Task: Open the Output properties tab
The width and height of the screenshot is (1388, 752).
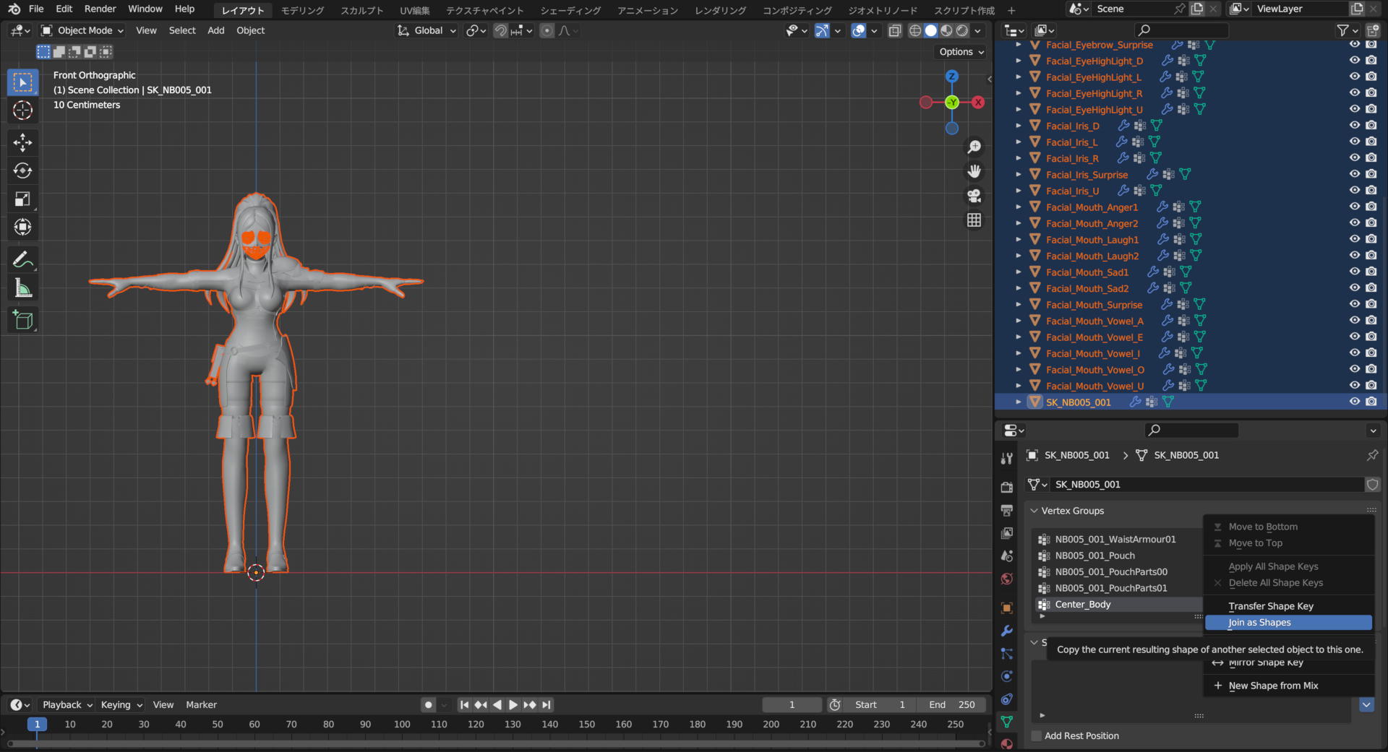Action: click(1006, 510)
